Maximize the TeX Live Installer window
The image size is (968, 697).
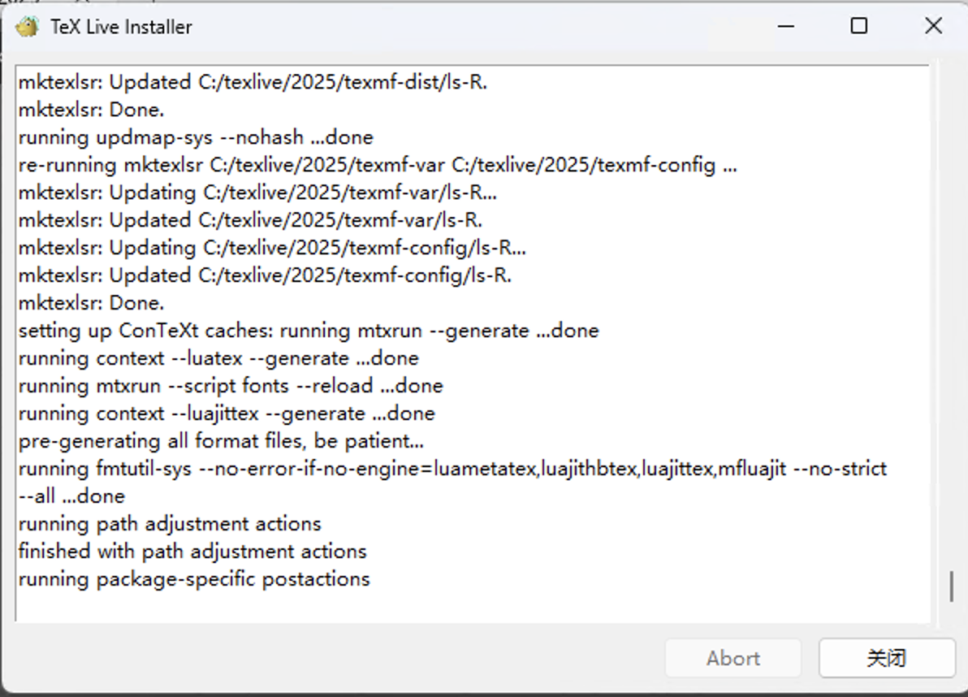click(x=858, y=26)
